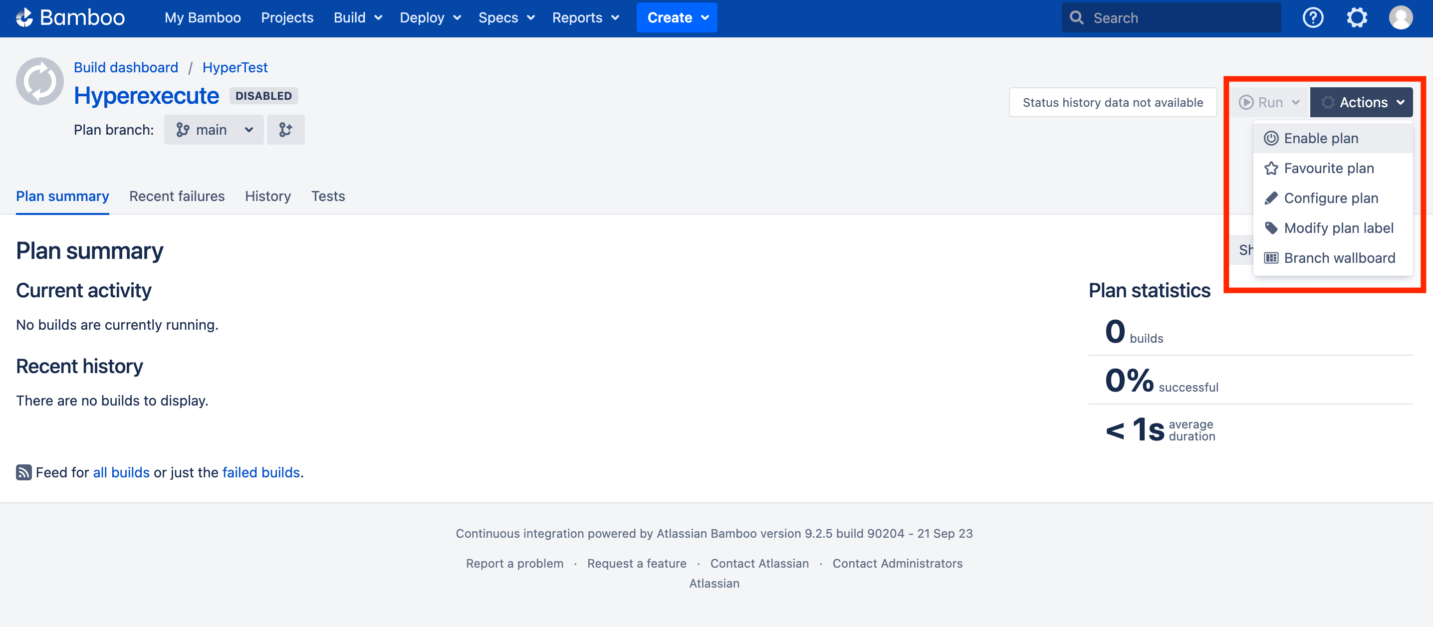This screenshot has height=627, width=1433.
Task: Choose Modify plan label option
Action: [1338, 228]
